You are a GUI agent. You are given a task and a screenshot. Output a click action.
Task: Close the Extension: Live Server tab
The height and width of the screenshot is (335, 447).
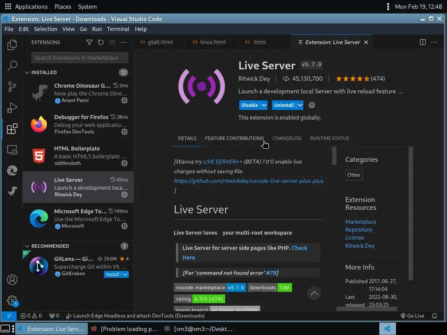pyautogui.click(x=366, y=42)
